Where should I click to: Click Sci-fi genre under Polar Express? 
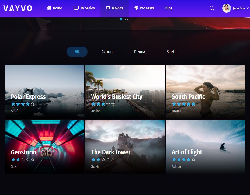[15, 111]
